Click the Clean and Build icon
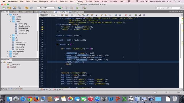 [x=71, y=8]
